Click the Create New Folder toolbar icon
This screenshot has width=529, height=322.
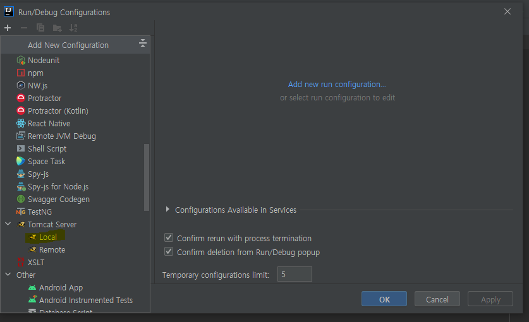pos(57,28)
